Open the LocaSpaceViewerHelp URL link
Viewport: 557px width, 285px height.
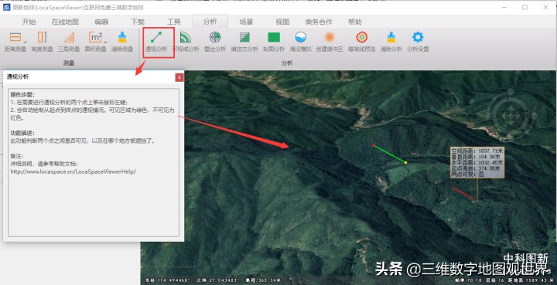pos(73,171)
